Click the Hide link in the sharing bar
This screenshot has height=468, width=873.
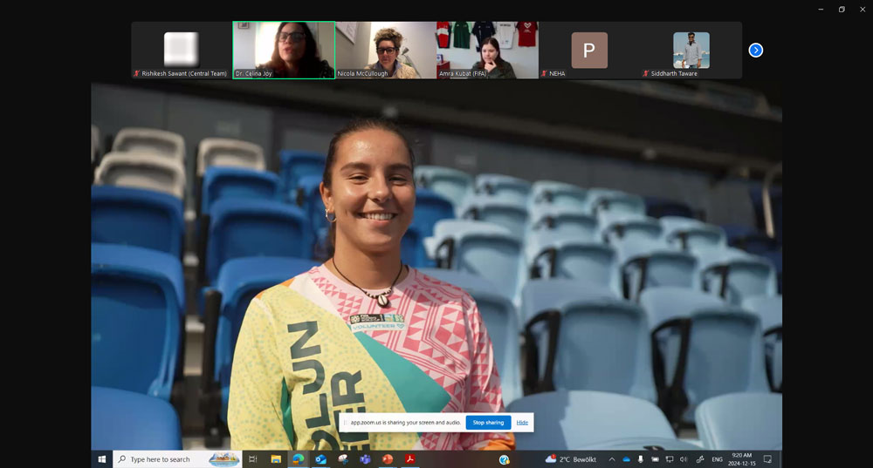pos(522,423)
